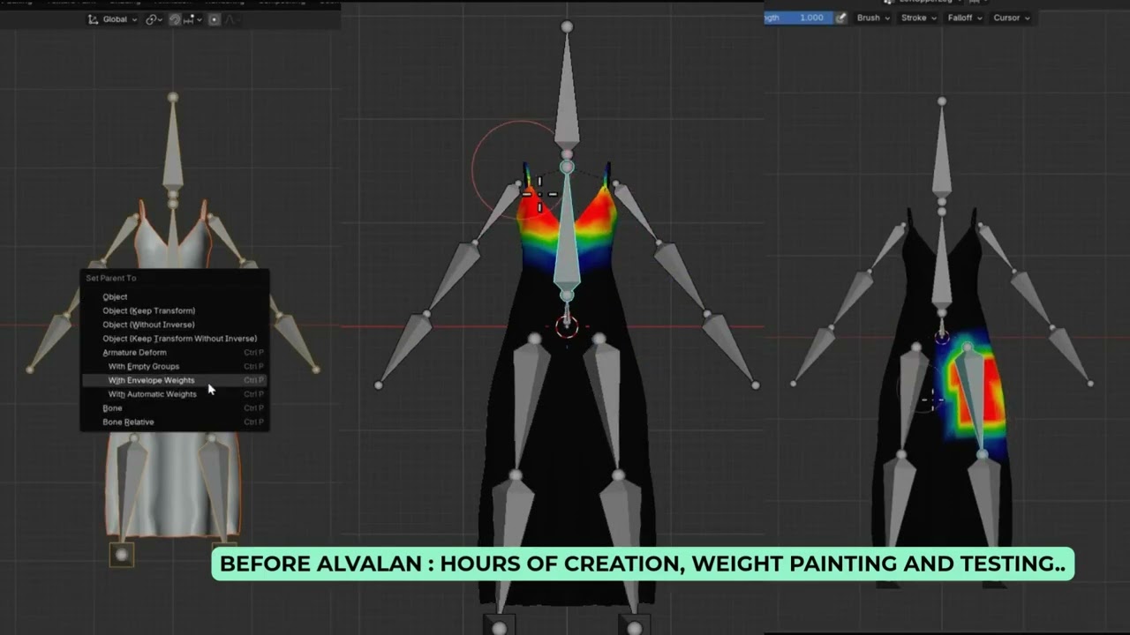
Task: Choose With Envelope Weights option
Action: 175,380
